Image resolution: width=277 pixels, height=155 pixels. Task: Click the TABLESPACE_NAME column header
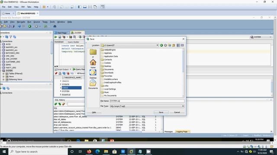tap(72, 77)
